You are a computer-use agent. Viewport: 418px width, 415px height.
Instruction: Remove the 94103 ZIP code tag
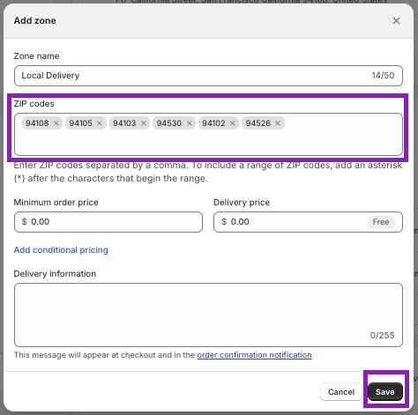click(144, 123)
